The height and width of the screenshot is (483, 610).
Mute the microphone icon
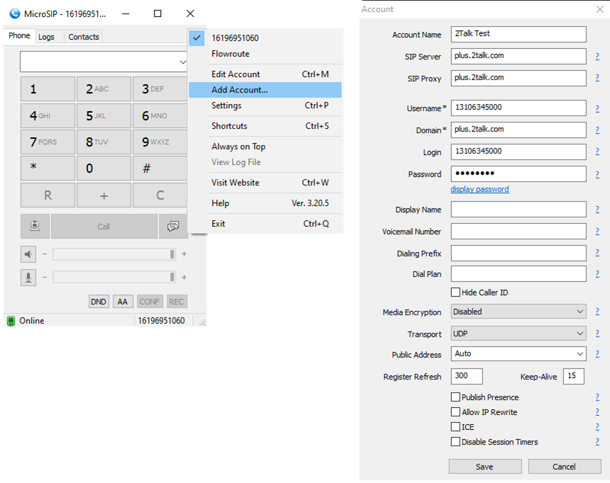coord(28,278)
